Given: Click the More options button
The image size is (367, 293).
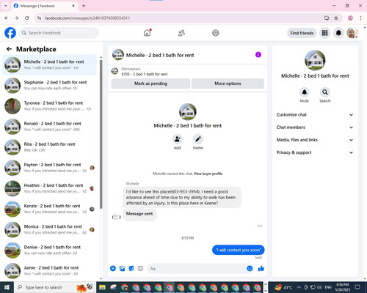Looking at the screenshot, I should [x=228, y=84].
